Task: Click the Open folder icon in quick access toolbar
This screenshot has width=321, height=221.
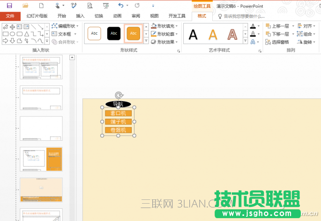Action: 25,6
